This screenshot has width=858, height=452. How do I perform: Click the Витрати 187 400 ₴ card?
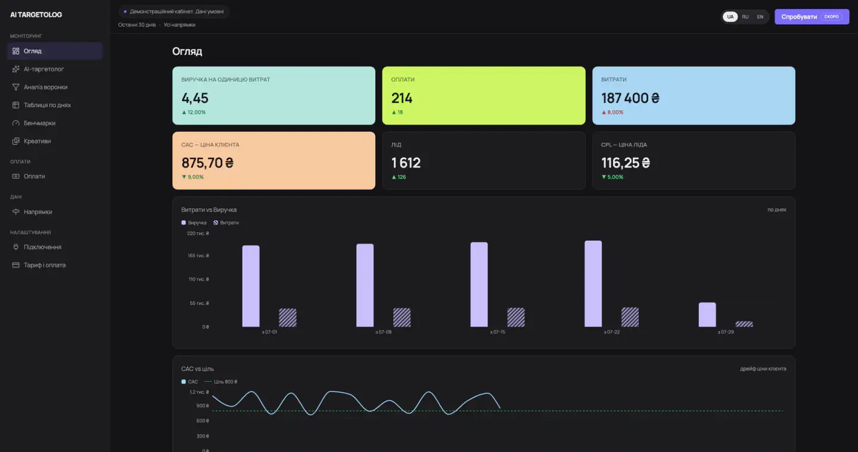click(694, 95)
